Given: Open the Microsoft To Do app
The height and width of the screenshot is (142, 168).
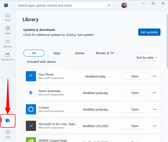Looking at the screenshot, I should [x=135, y=126].
